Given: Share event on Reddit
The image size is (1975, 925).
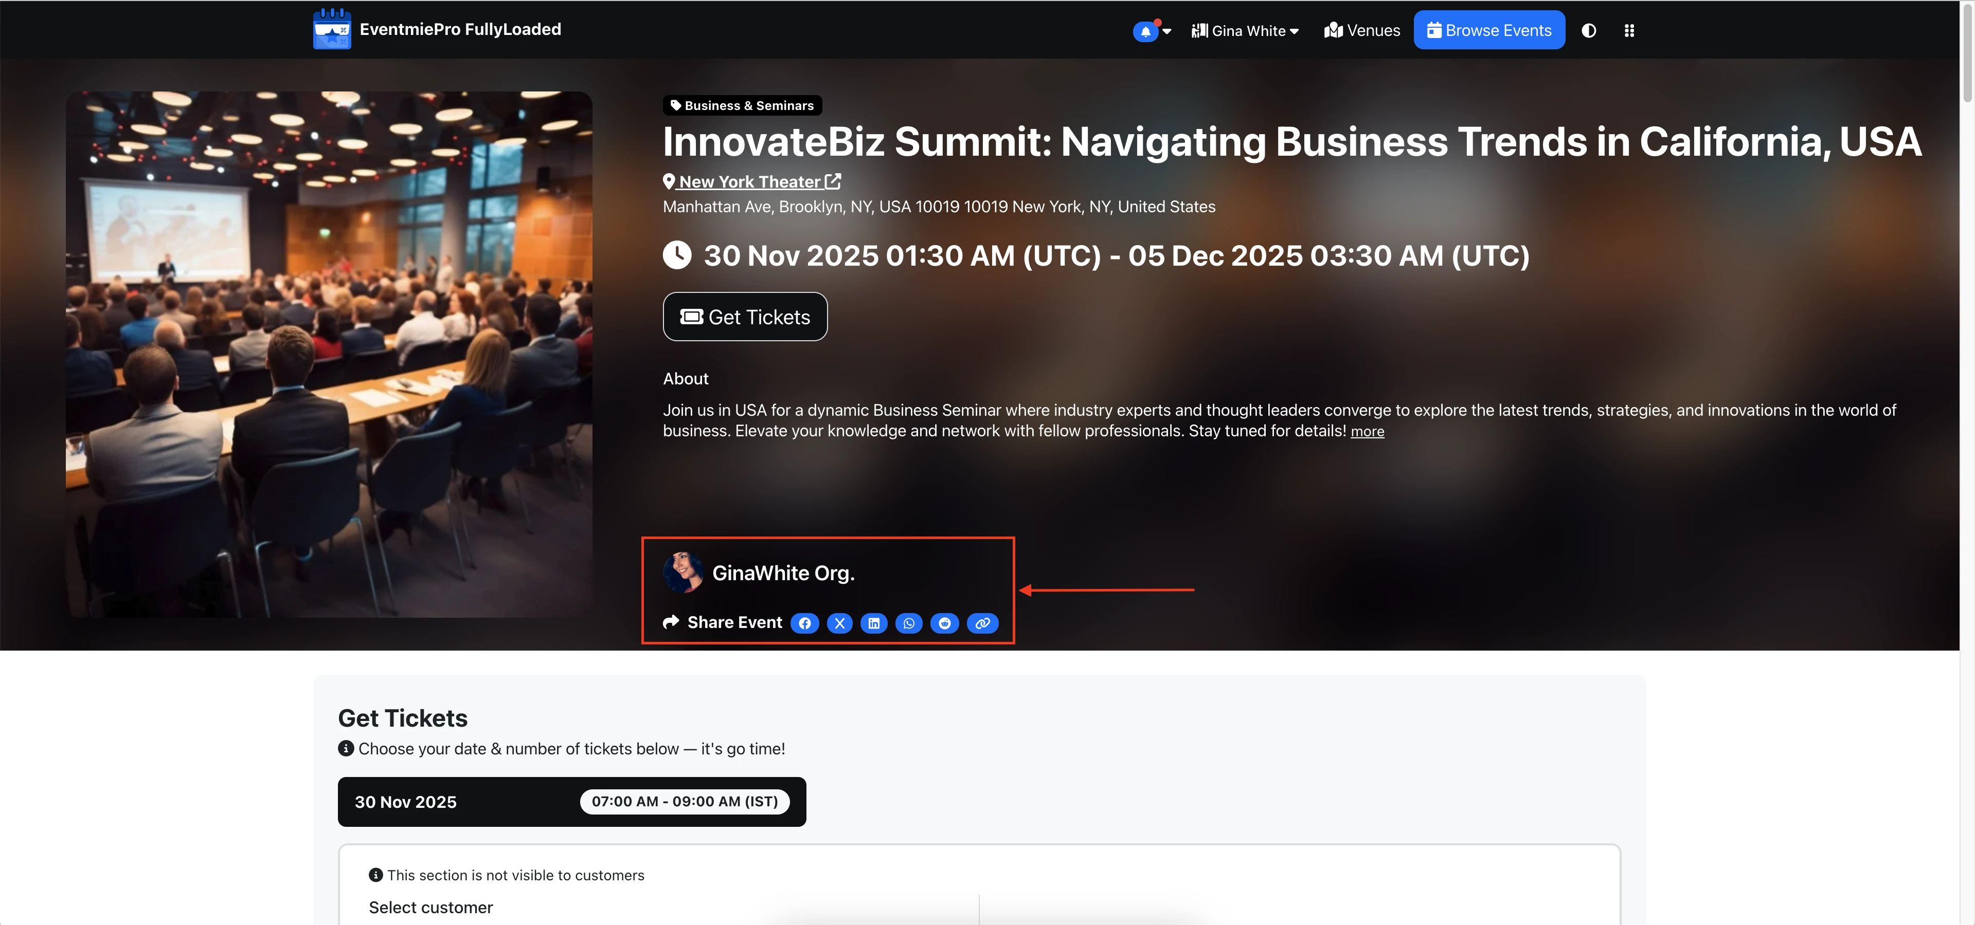Looking at the screenshot, I should (x=944, y=623).
